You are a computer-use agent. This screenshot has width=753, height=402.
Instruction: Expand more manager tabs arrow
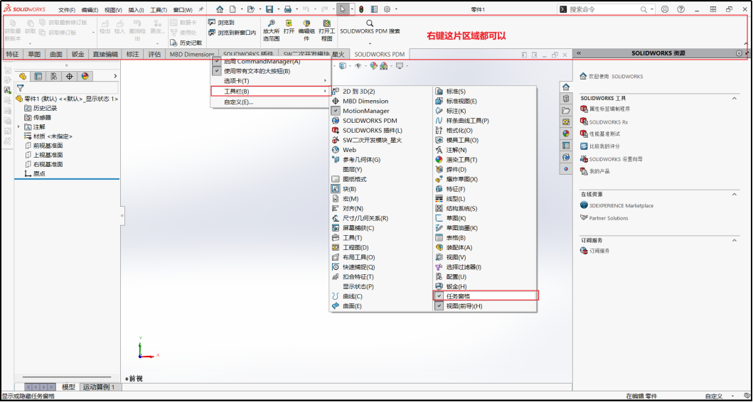tap(115, 76)
